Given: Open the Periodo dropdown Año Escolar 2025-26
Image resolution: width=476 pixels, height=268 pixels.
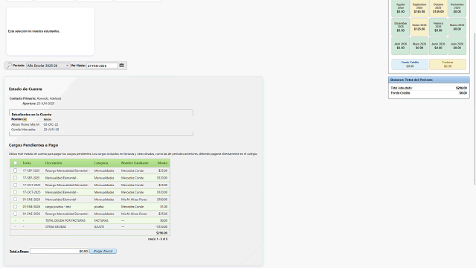Looking at the screenshot, I should coord(48,66).
